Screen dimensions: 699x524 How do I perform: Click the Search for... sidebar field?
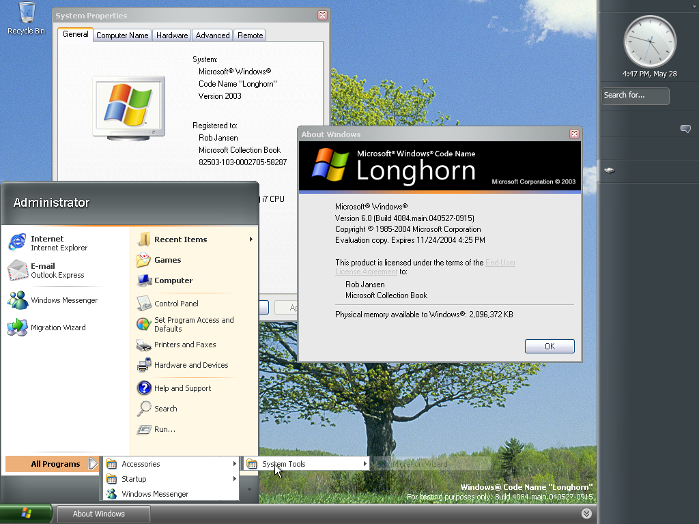click(634, 96)
